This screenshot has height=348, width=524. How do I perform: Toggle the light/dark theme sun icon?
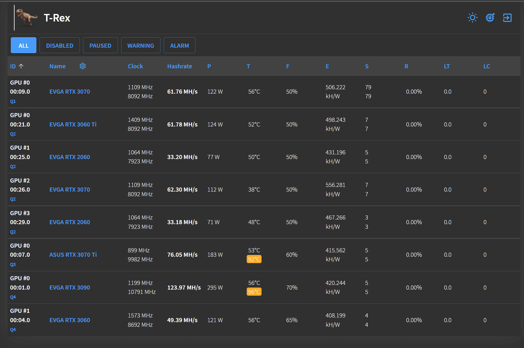pyautogui.click(x=472, y=18)
